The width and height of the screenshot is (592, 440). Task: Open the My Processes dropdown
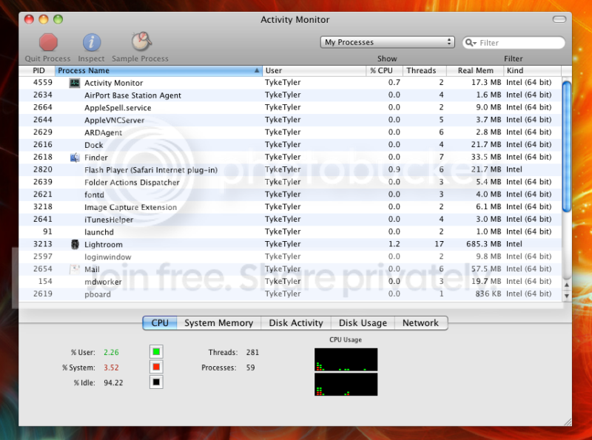click(387, 42)
